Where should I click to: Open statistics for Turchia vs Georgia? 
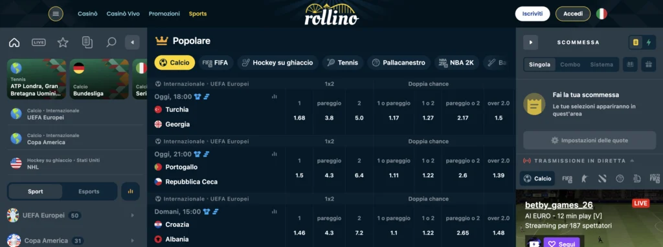click(x=274, y=97)
